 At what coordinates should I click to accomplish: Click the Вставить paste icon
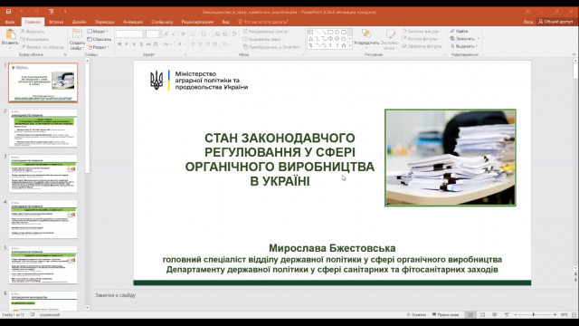[x=10, y=34]
